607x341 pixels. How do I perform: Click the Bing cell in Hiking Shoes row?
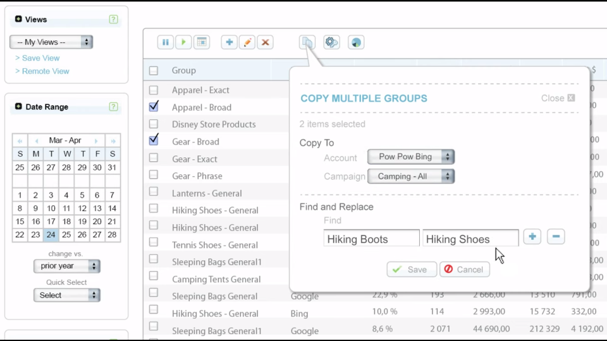click(299, 314)
